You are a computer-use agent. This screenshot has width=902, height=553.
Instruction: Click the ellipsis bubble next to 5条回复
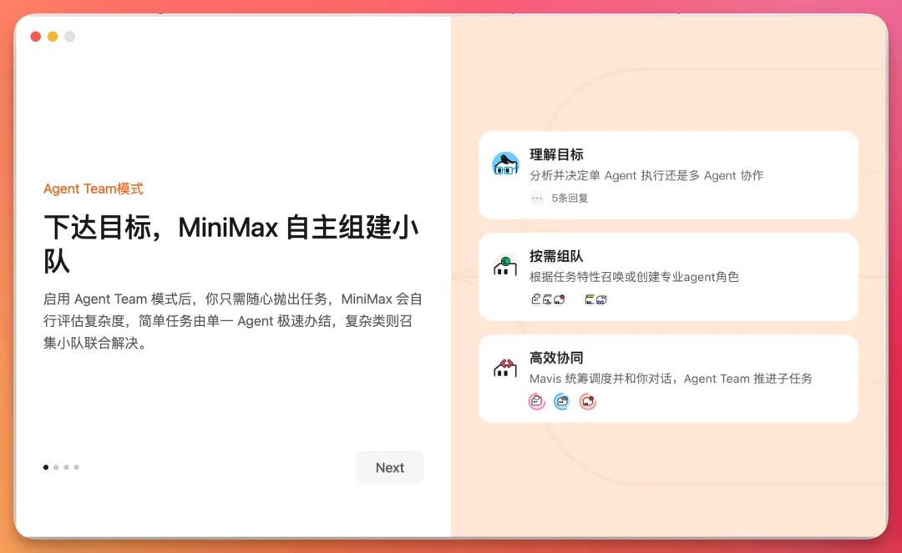coord(537,199)
